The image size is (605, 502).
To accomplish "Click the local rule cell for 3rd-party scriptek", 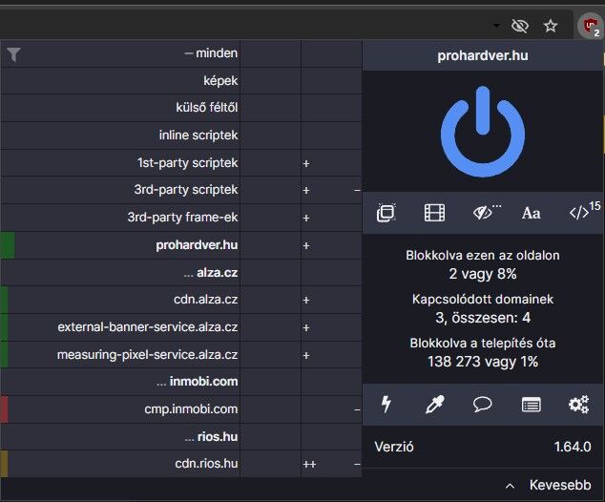I will (331, 190).
